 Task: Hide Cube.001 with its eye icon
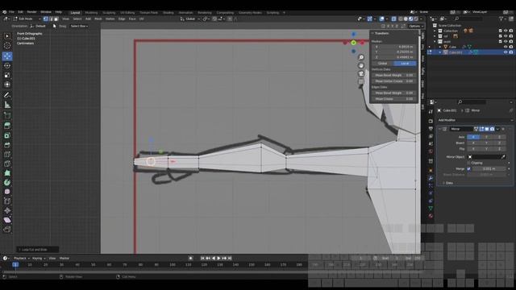coord(506,52)
